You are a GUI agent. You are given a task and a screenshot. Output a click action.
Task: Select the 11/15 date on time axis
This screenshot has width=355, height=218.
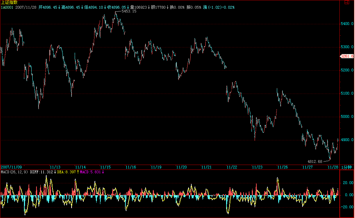pyautogui.click(x=106, y=167)
